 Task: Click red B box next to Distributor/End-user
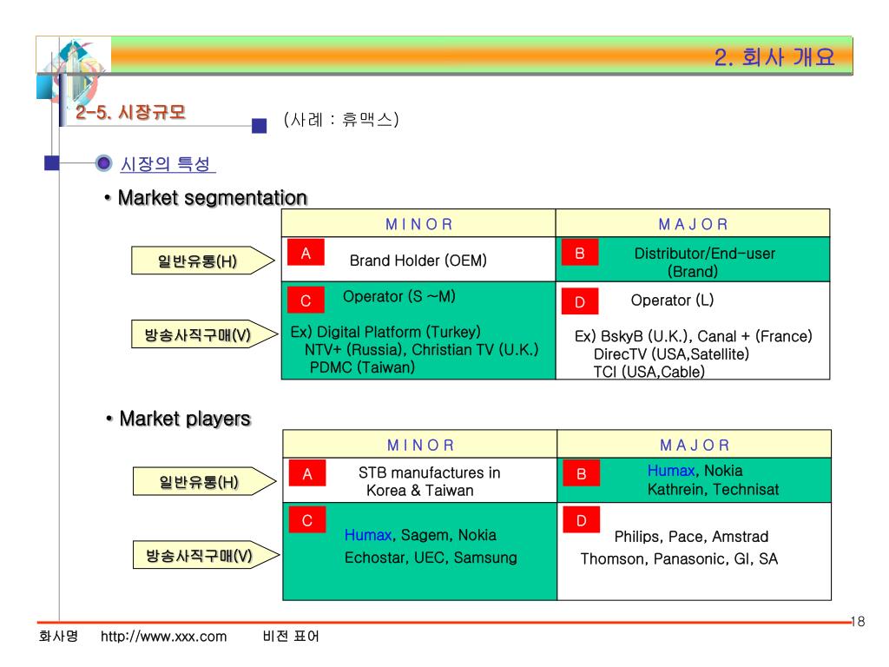580,253
